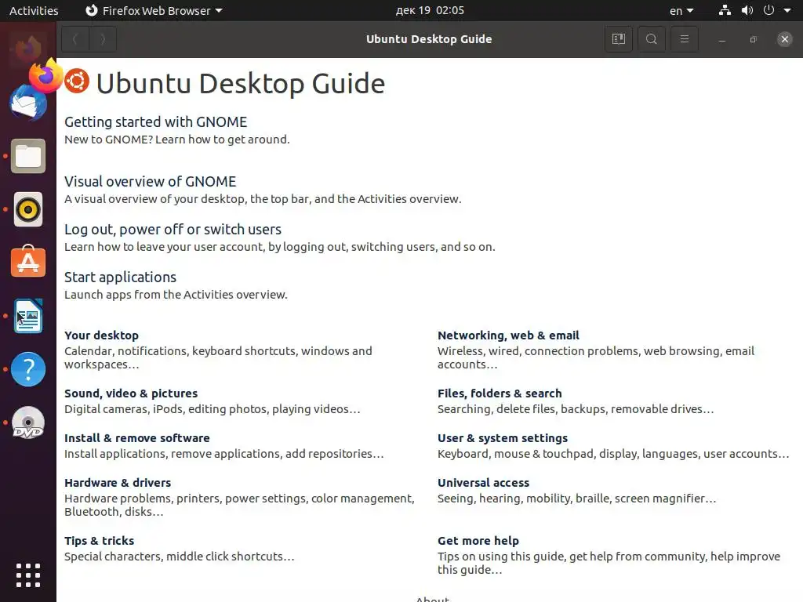Click 'Special characters, middle click shortcuts…' text
Image resolution: width=803 pixels, height=602 pixels.
tap(180, 556)
